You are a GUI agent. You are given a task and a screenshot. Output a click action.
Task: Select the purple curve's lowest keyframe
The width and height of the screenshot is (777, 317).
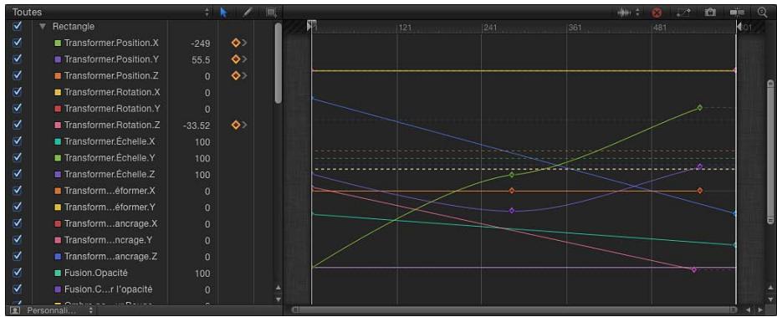tap(512, 211)
